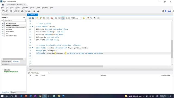Toggle auto-commit mode
174x98 pixels.
click(x=63, y=18)
